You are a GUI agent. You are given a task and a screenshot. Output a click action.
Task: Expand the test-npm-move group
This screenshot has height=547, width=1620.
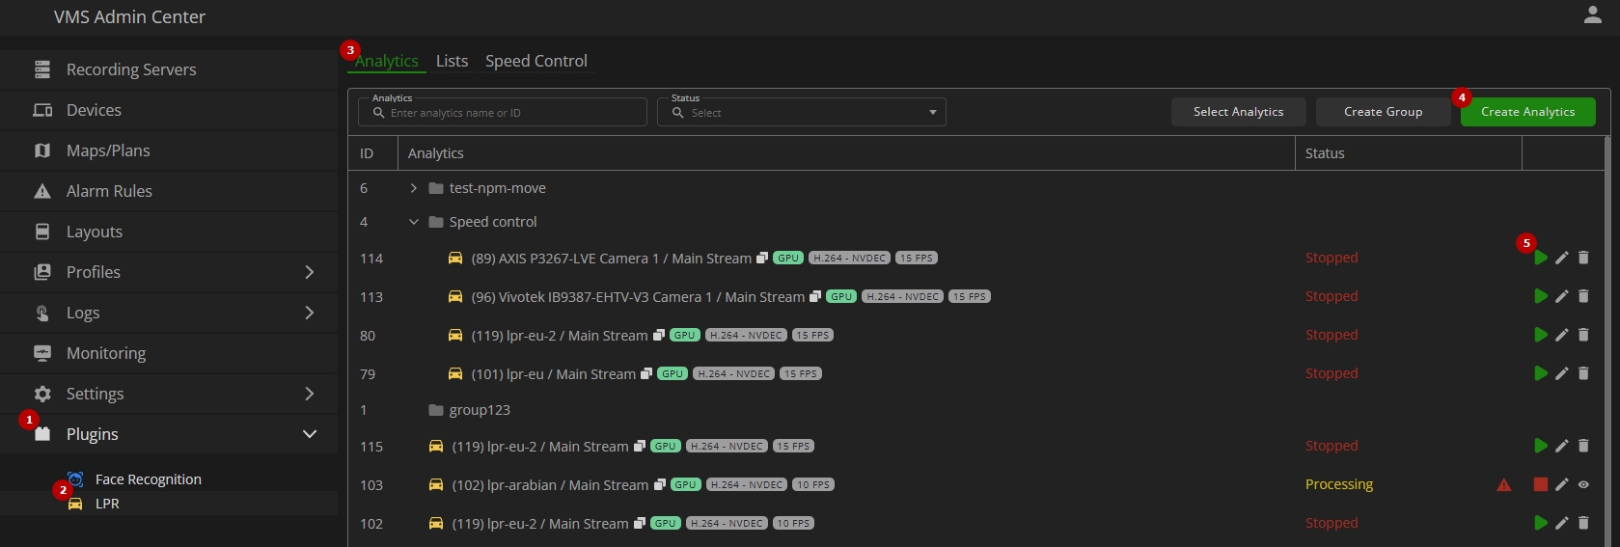pyautogui.click(x=414, y=188)
